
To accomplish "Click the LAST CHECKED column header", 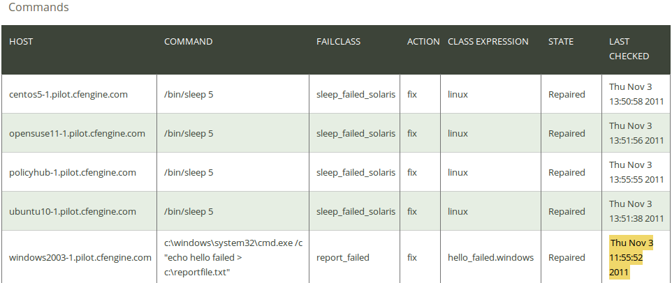I will (x=629, y=49).
